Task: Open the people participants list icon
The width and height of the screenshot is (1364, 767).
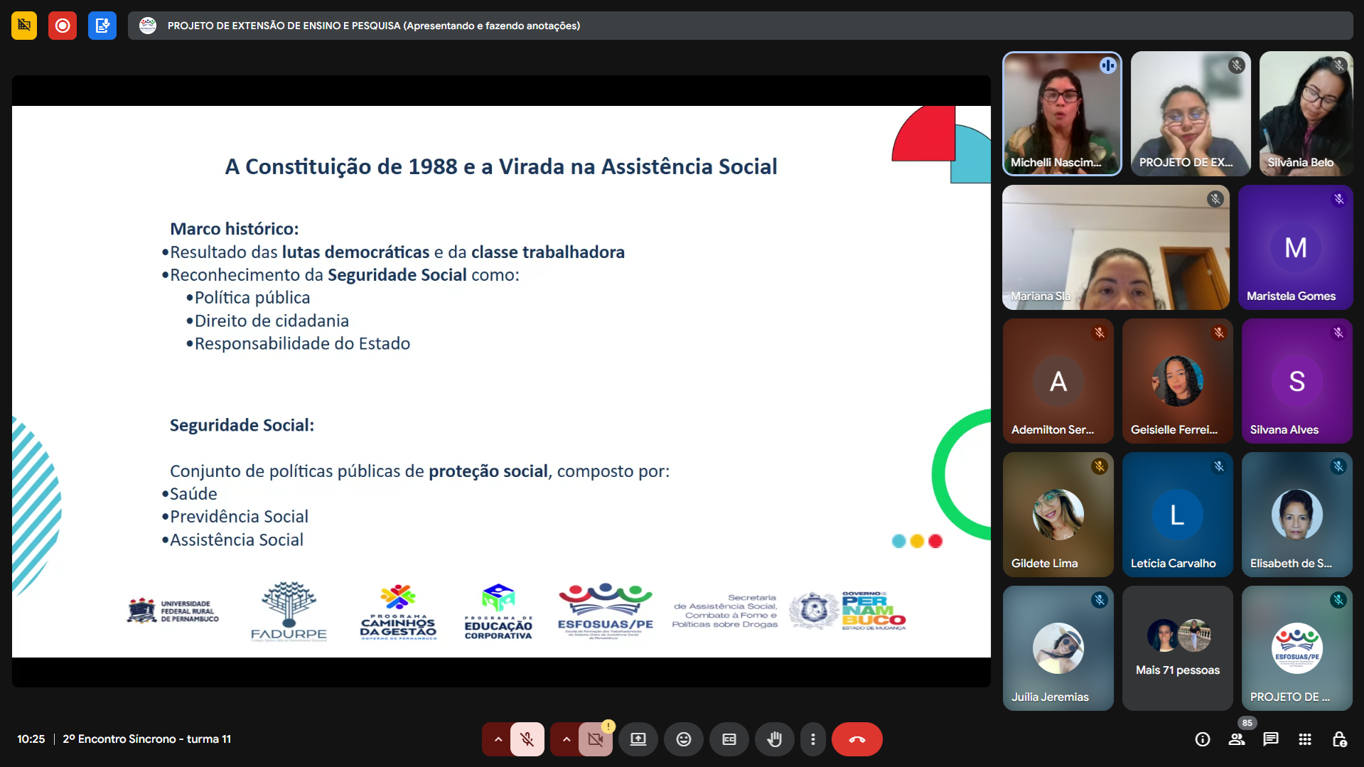Action: point(1237,739)
